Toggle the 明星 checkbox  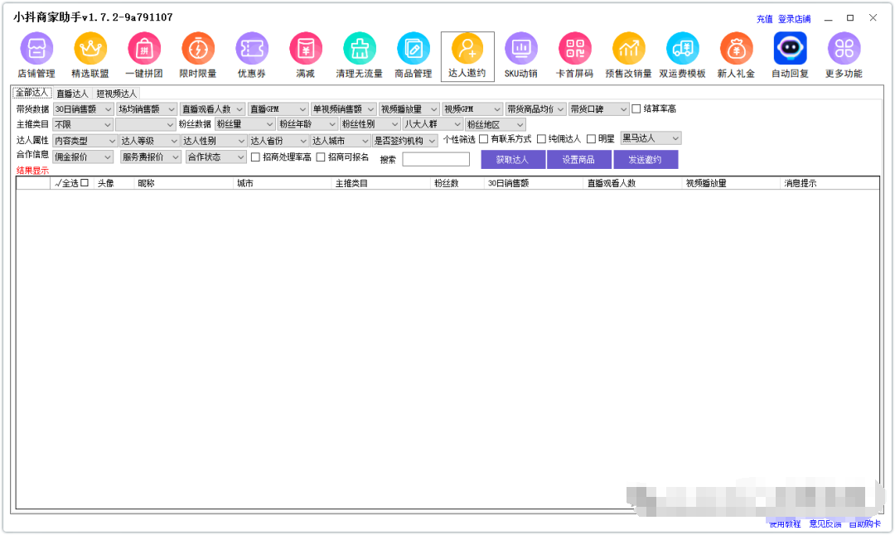tap(592, 139)
